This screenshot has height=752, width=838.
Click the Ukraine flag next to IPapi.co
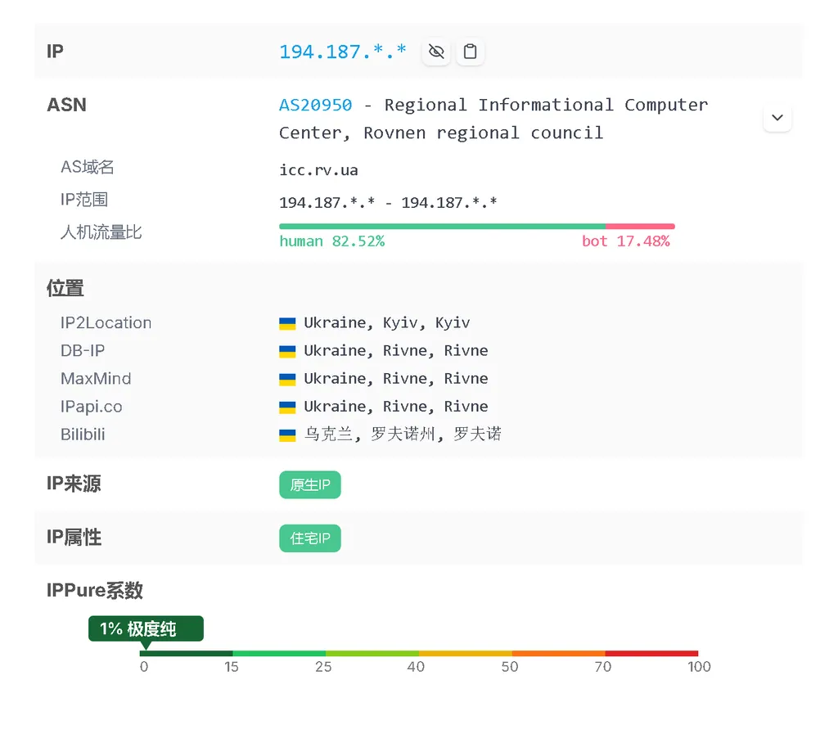[x=287, y=406]
